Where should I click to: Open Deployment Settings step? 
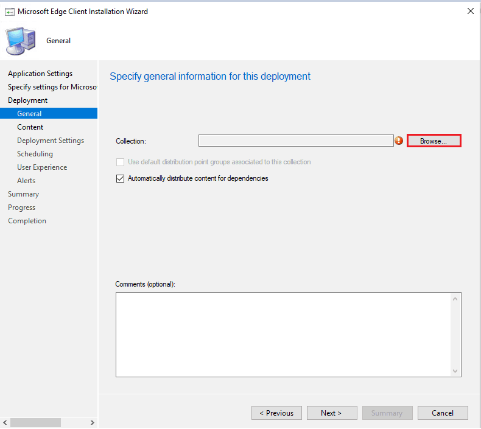point(51,141)
